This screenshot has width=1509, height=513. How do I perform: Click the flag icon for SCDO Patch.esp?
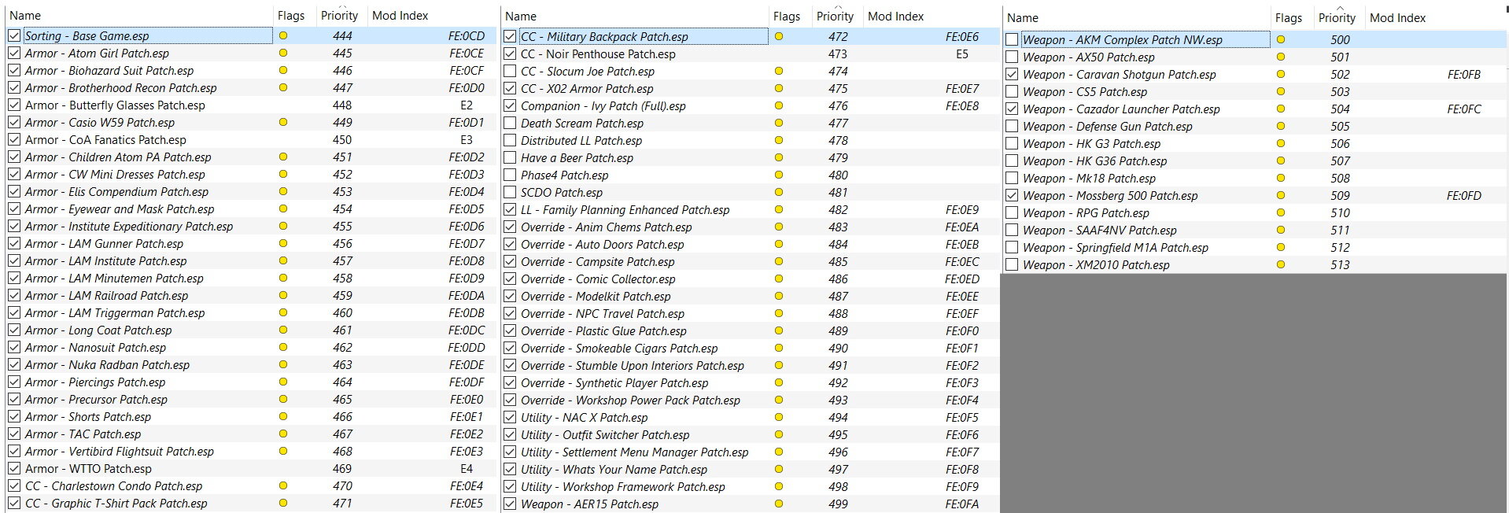click(779, 192)
